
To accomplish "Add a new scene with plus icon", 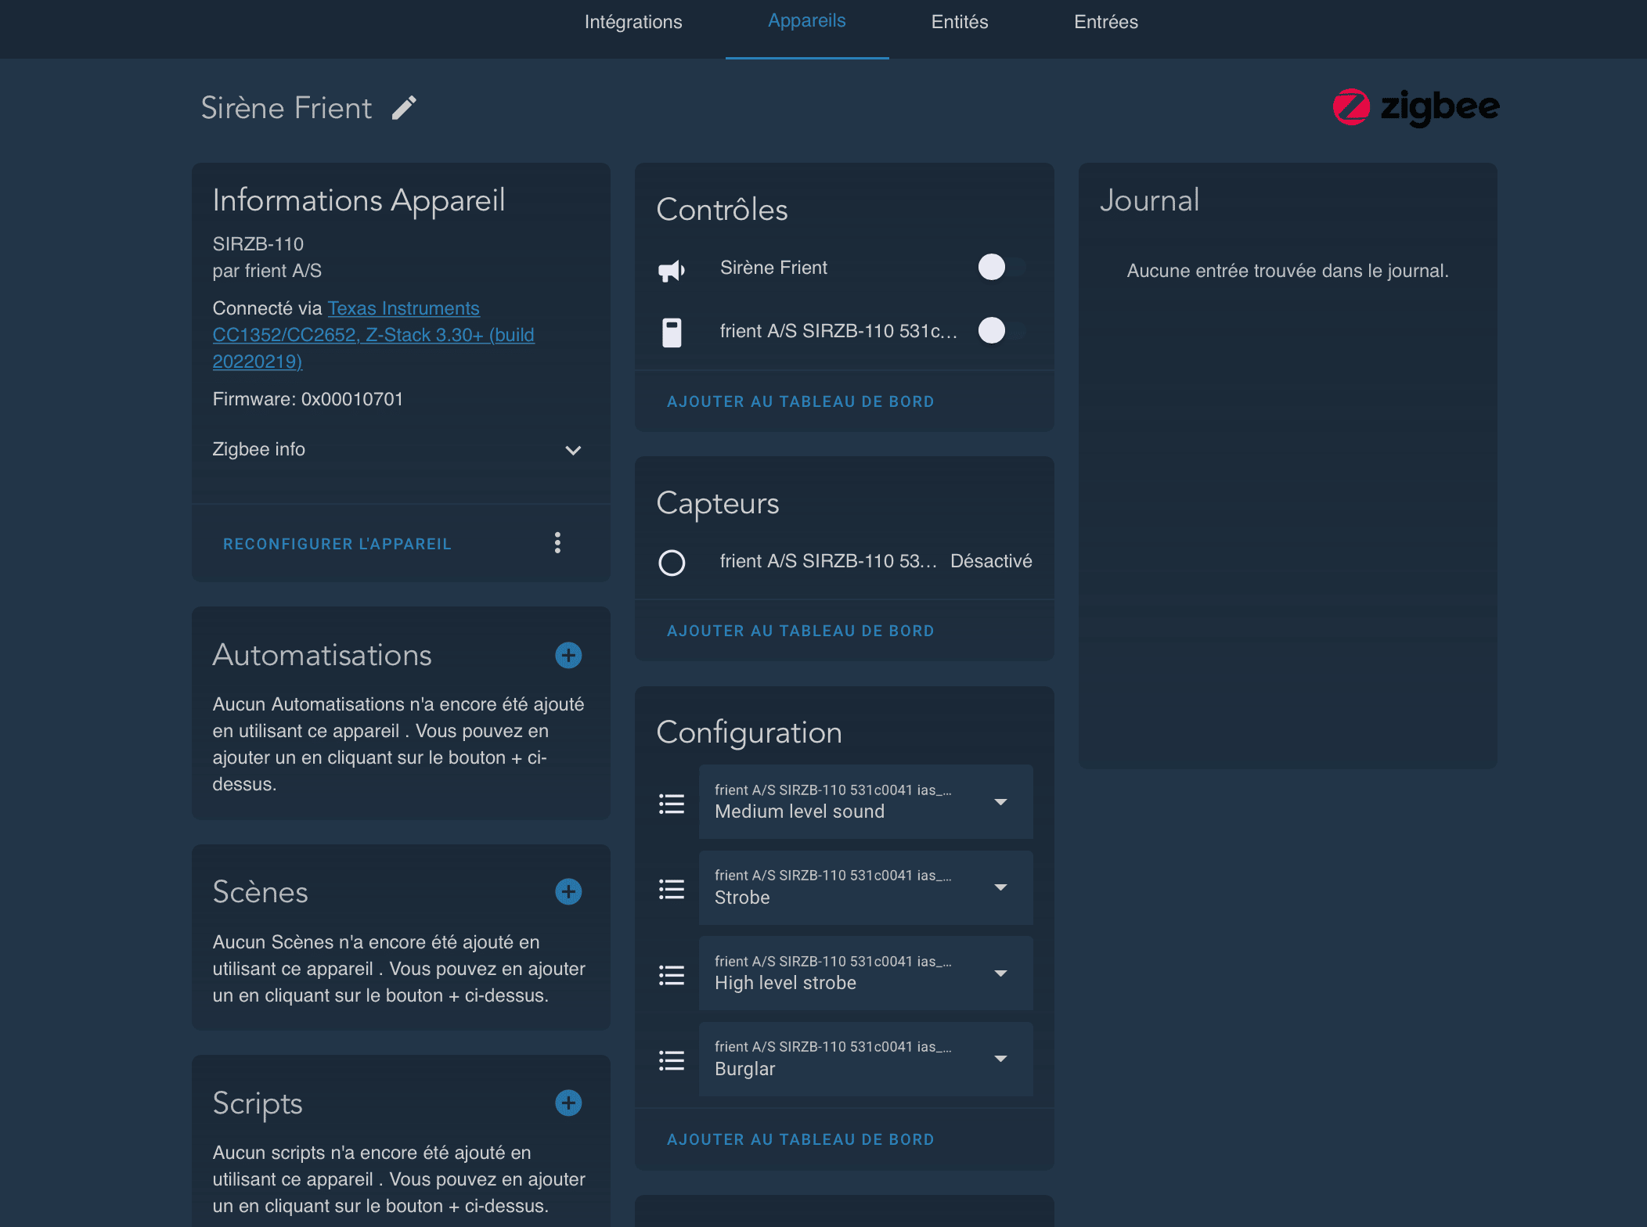I will (x=568, y=892).
